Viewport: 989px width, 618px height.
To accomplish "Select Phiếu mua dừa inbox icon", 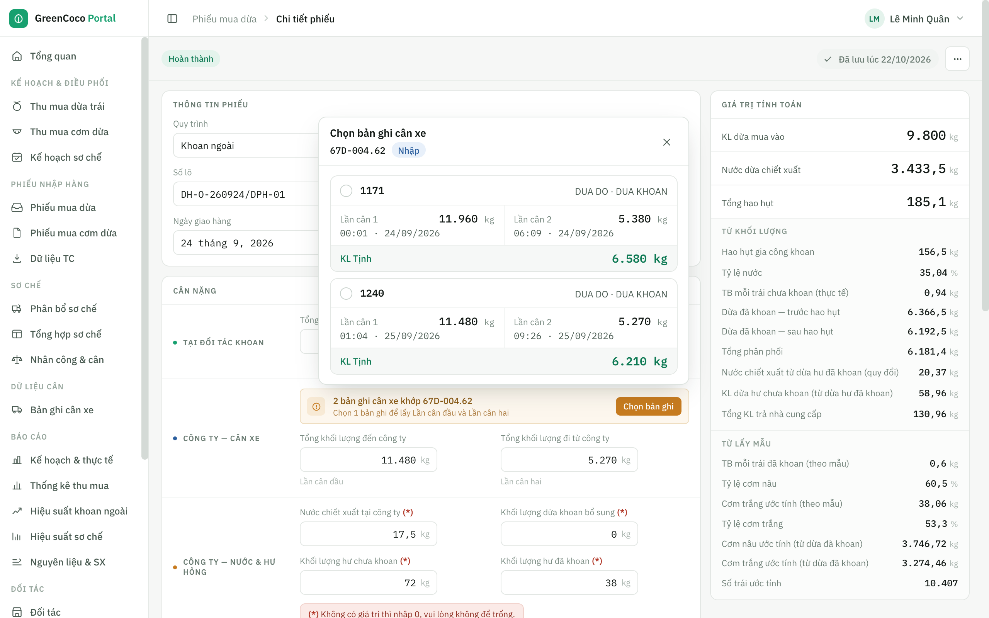I will pyautogui.click(x=17, y=207).
